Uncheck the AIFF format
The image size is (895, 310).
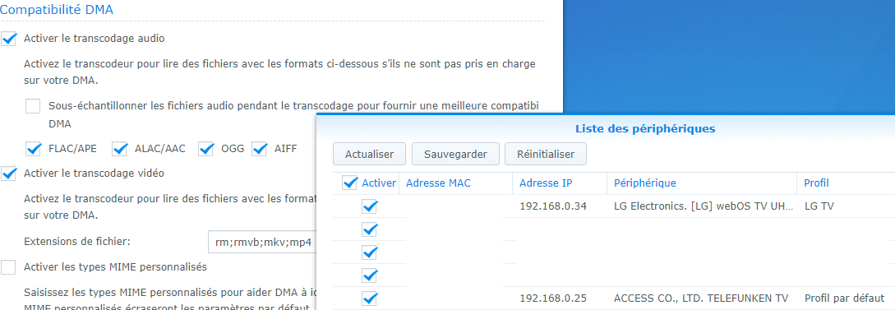260,149
